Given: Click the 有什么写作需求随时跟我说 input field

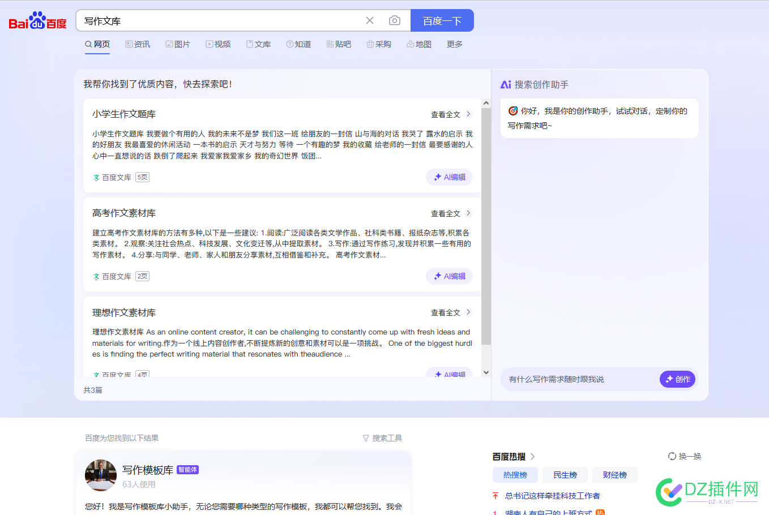Looking at the screenshot, I should [x=580, y=379].
